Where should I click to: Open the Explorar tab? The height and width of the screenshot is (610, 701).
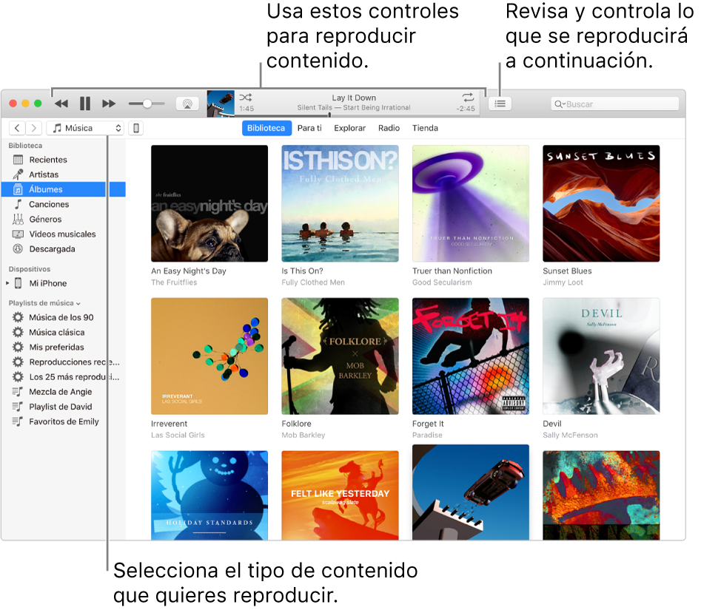(x=349, y=128)
